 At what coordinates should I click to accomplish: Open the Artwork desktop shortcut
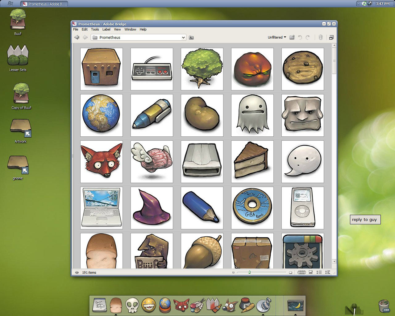point(21,131)
